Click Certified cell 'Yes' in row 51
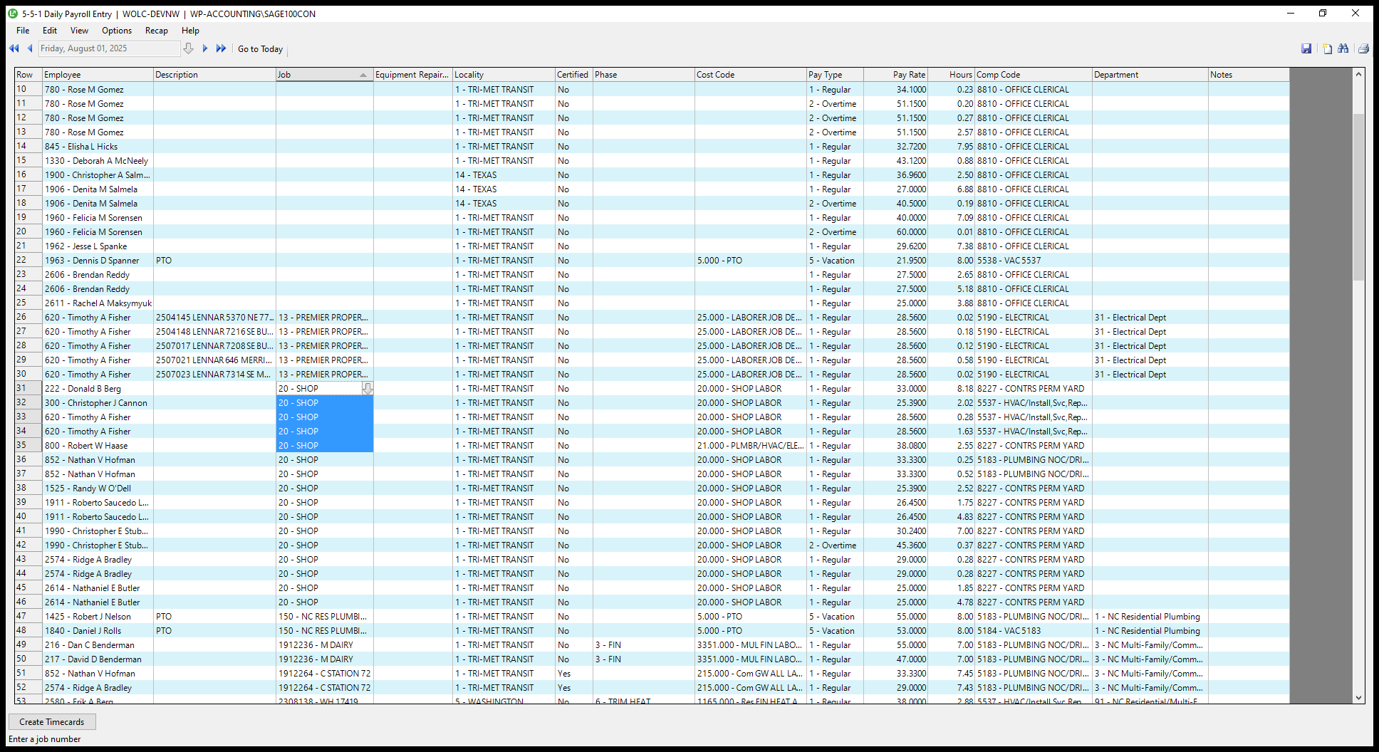1379x752 pixels. [564, 674]
